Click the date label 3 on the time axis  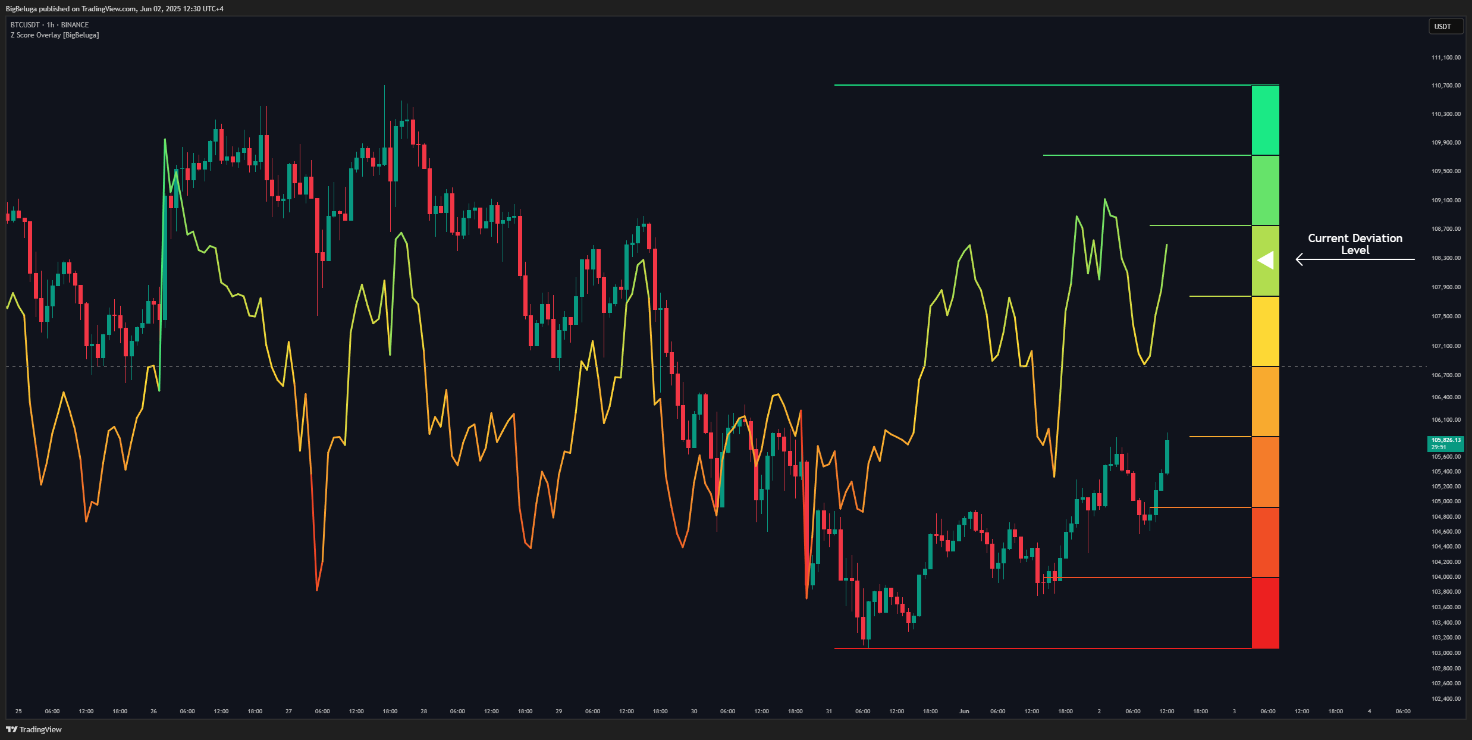coord(1234,711)
